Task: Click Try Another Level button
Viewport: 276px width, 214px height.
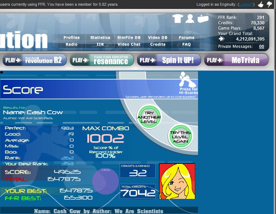Action: click(x=149, y=117)
